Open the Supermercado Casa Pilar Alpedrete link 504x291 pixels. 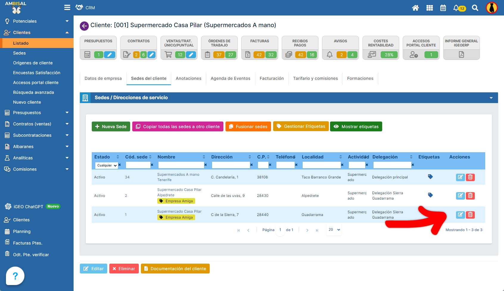point(179,192)
